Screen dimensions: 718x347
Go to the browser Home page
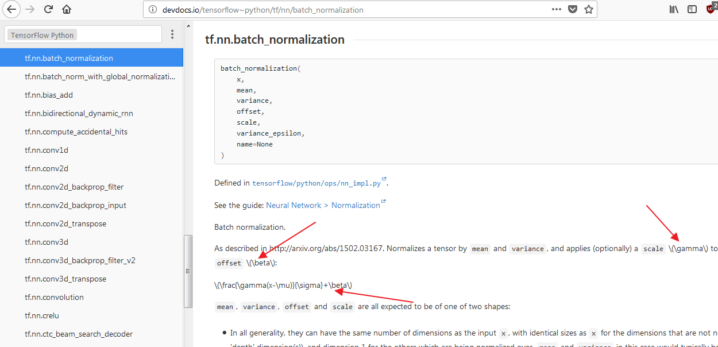tap(67, 9)
